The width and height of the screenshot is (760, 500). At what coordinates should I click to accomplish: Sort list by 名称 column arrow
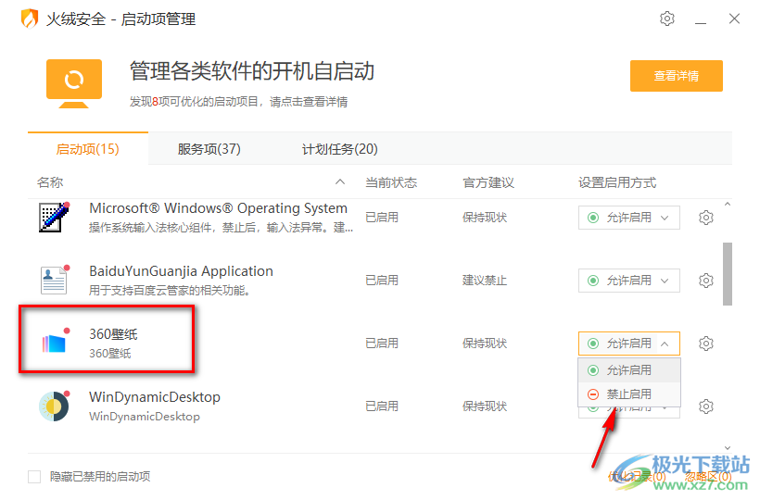(340, 182)
